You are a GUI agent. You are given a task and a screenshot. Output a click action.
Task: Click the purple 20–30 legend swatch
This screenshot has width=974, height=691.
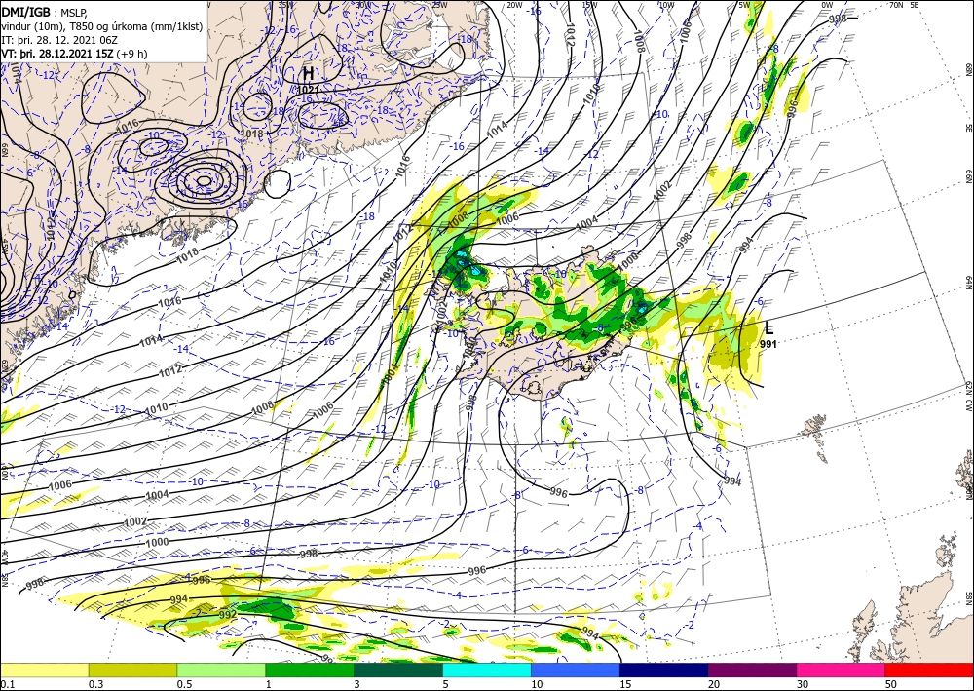click(x=752, y=670)
